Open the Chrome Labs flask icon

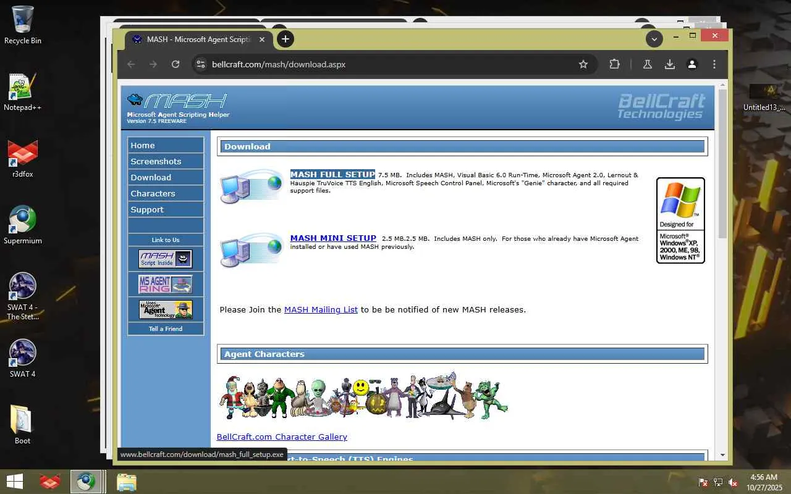point(648,64)
